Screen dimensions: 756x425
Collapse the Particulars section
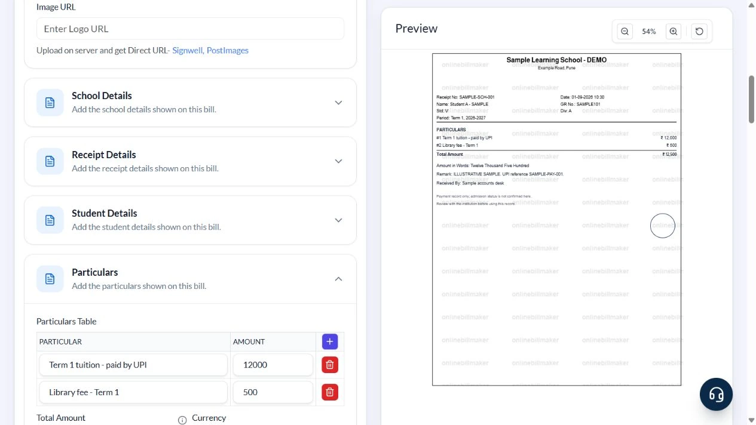(338, 279)
